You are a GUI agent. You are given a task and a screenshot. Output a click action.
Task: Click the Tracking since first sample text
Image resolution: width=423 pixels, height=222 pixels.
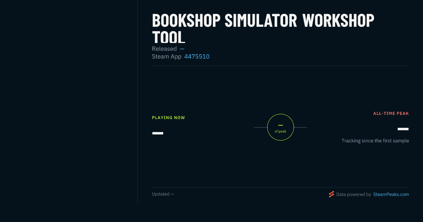tap(375, 141)
